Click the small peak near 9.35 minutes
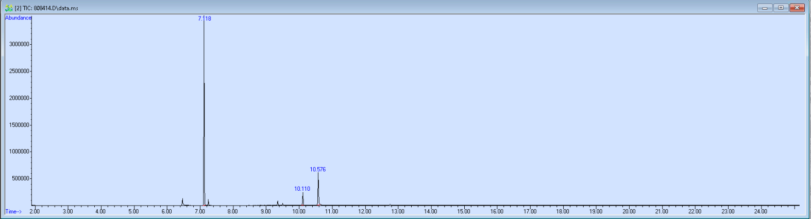This screenshot has height=219, width=811. [278, 203]
